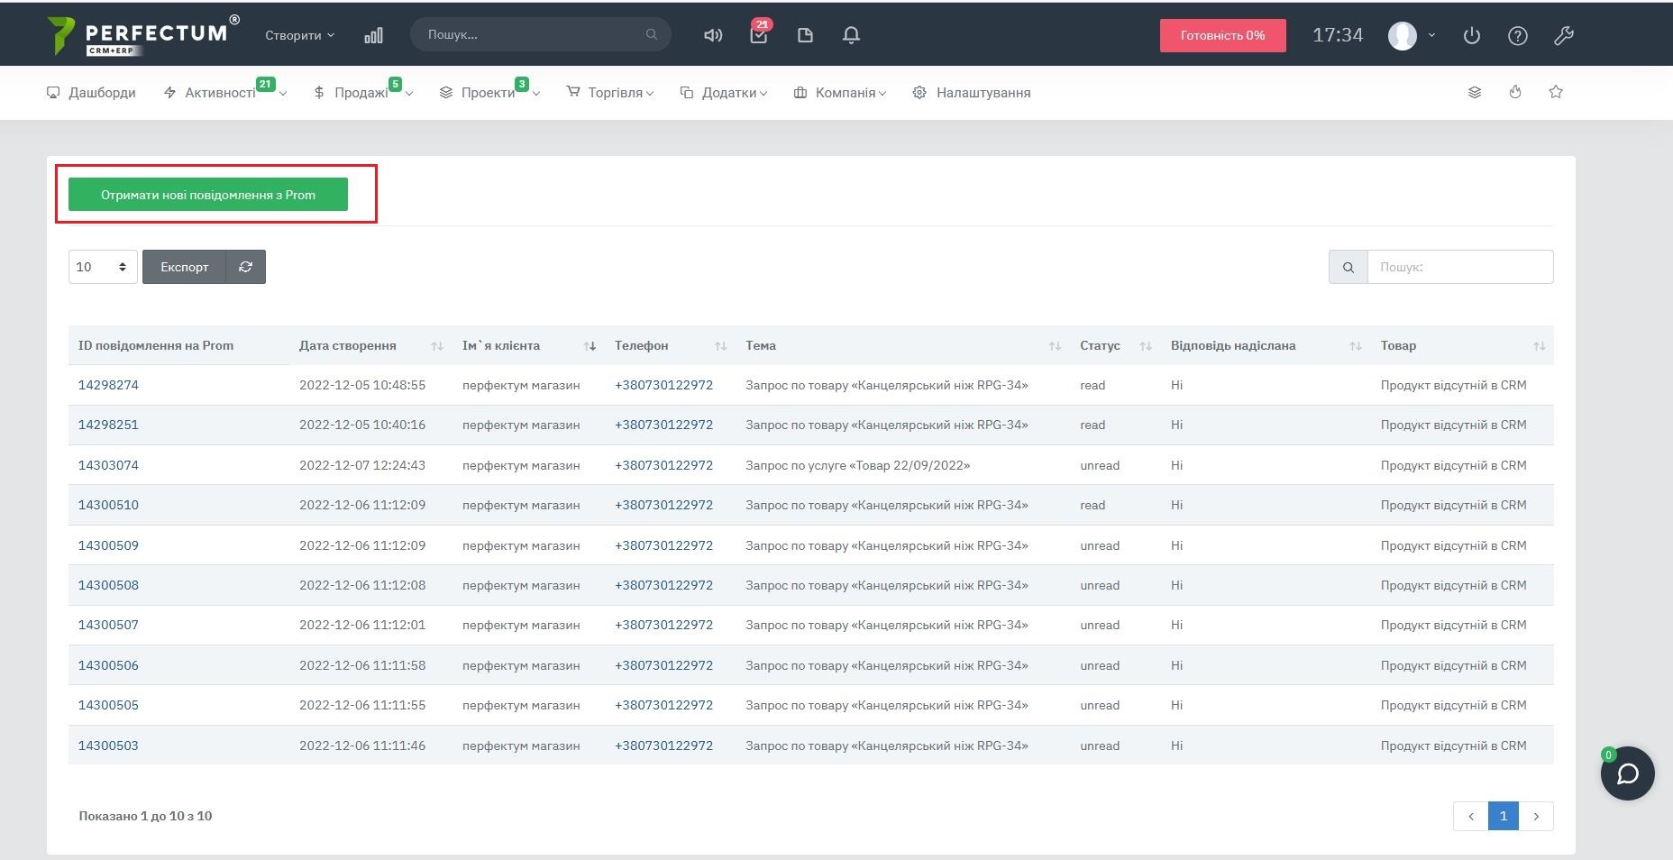This screenshot has width=1673, height=860.
Task: Click the favorites star icon
Action: pos(1556,92)
